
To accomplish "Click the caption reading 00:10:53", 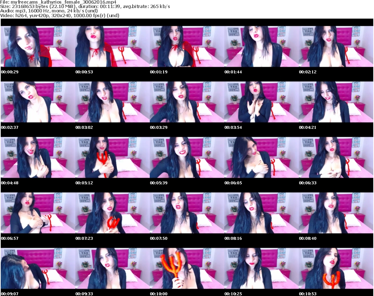I will coord(308,294).
